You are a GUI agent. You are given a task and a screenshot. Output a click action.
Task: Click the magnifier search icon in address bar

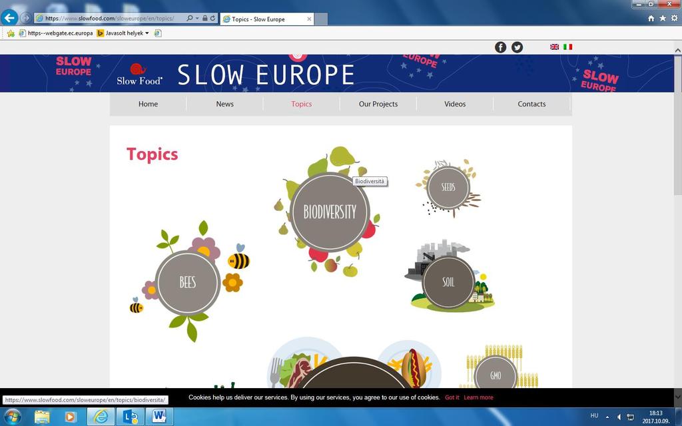click(x=190, y=18)
